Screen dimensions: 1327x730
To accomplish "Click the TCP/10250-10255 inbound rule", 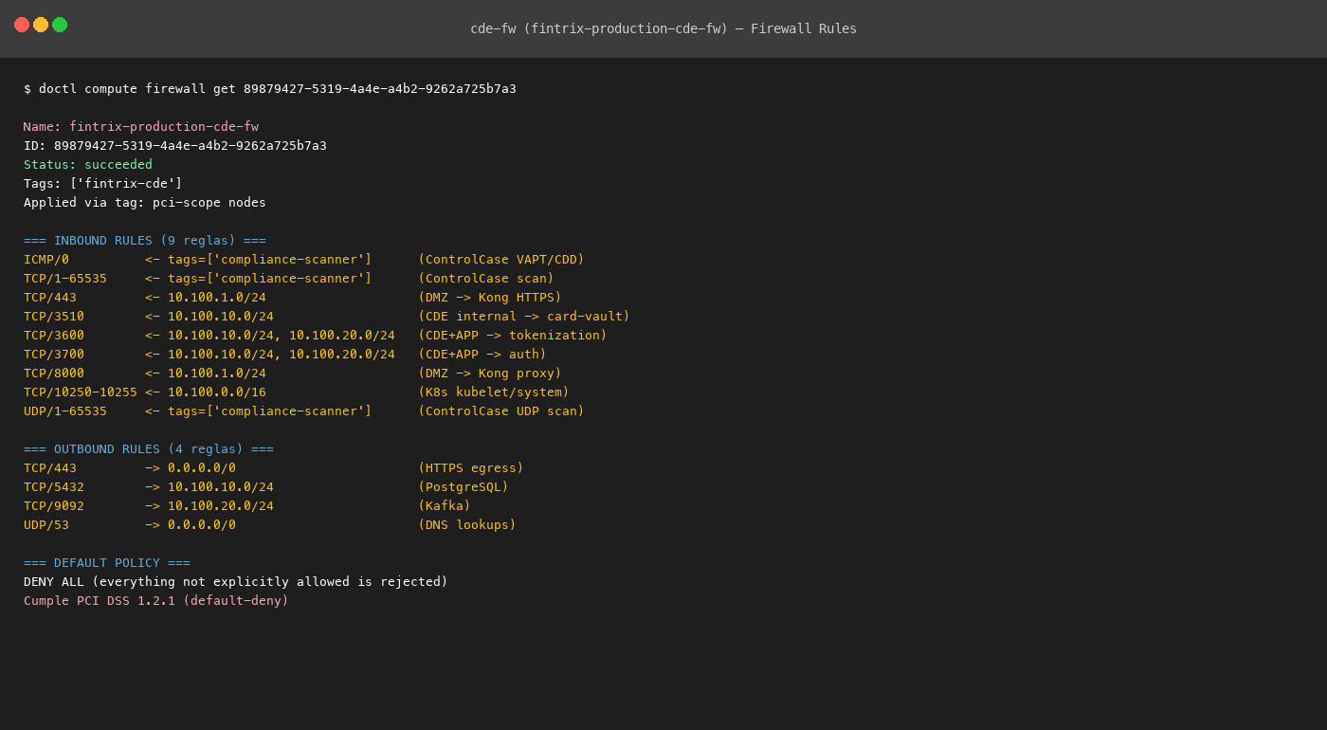I will pos(297,392).
